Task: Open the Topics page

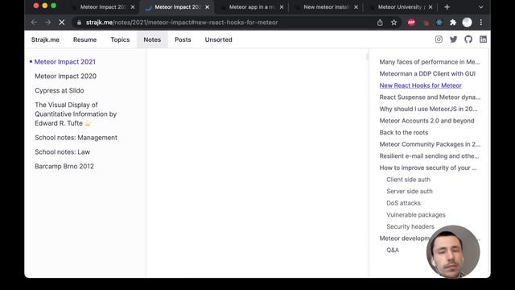Action: point(120,39)
